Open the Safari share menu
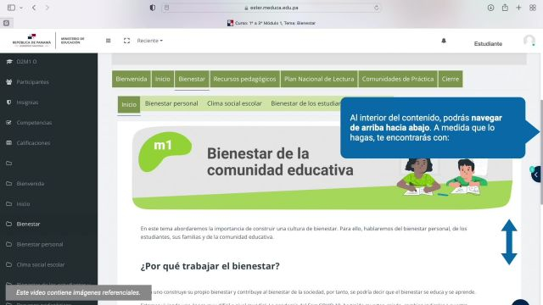Image resolution: width=543 pixels, height=305 pixels. click(x=506, y=8)
